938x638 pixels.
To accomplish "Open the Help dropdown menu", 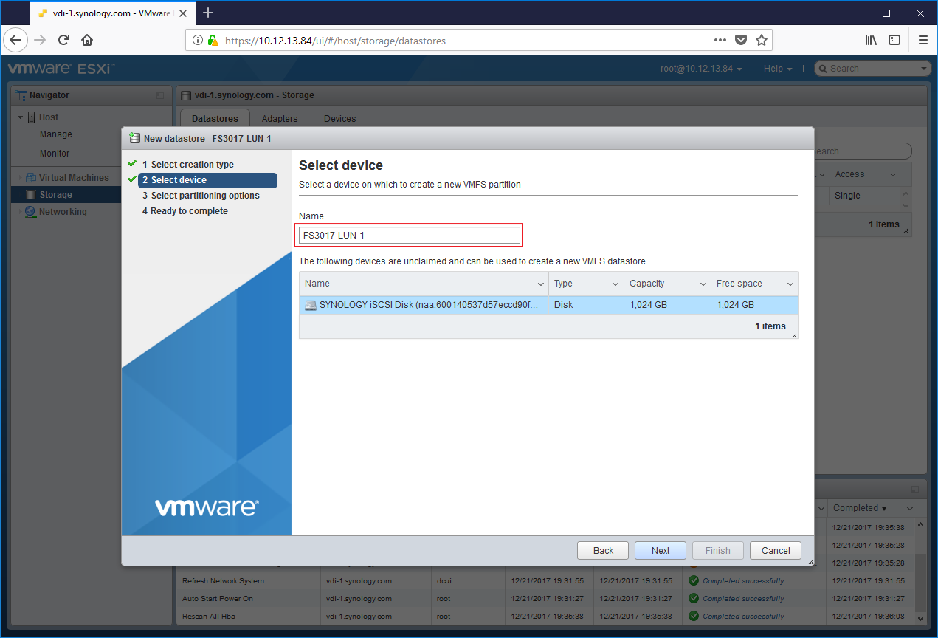I will tap(778, 69).
